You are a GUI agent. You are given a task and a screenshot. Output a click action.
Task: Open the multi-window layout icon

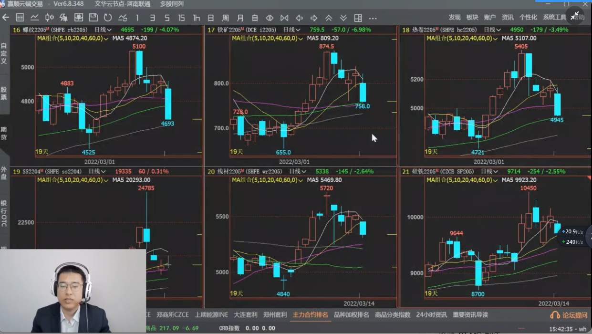tap(358, 18)
